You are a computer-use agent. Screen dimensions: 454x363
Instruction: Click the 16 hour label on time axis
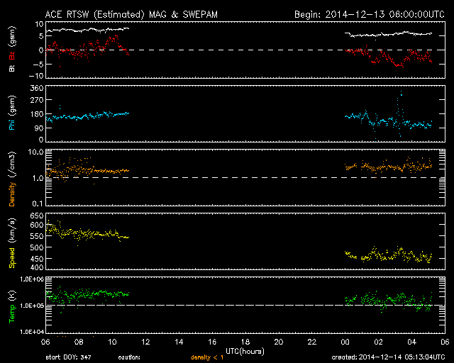coord(212,342)
